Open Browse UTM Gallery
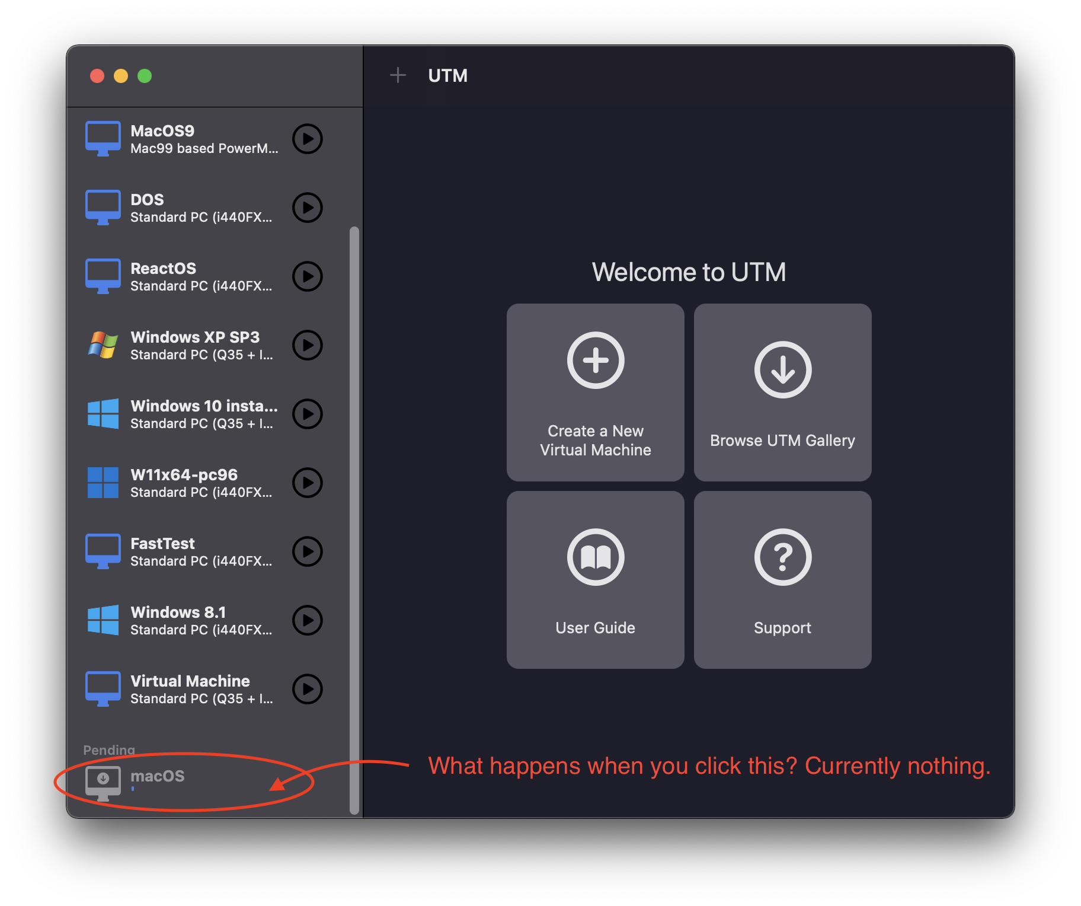Image resolution: width=1081 pixels, height=906 pixels. 782,393
